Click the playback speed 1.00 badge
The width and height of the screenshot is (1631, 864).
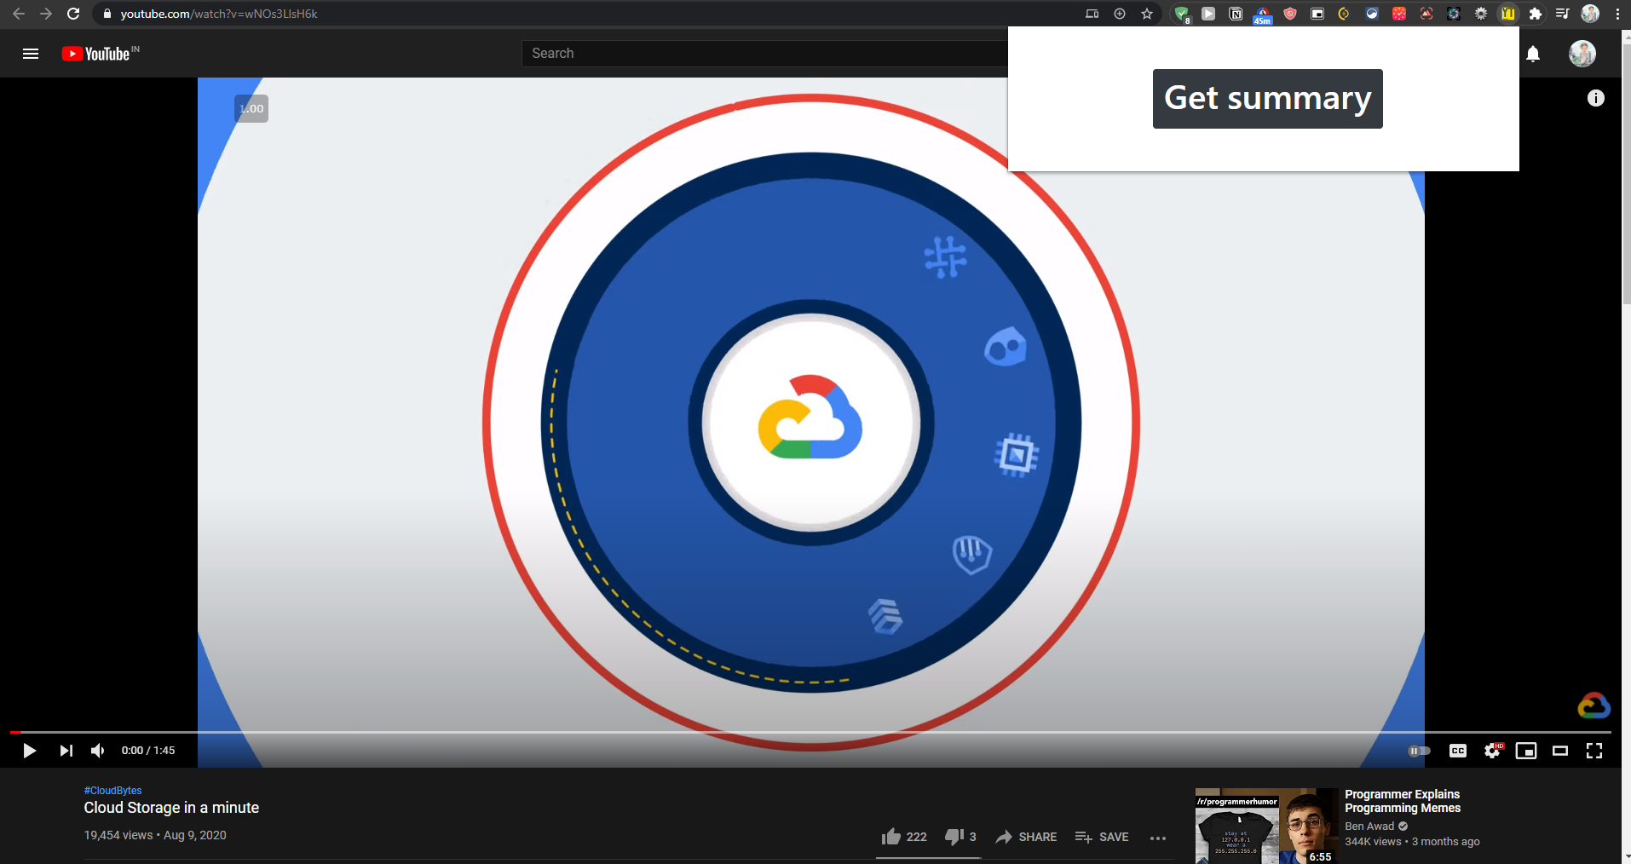tap(251, 108)
